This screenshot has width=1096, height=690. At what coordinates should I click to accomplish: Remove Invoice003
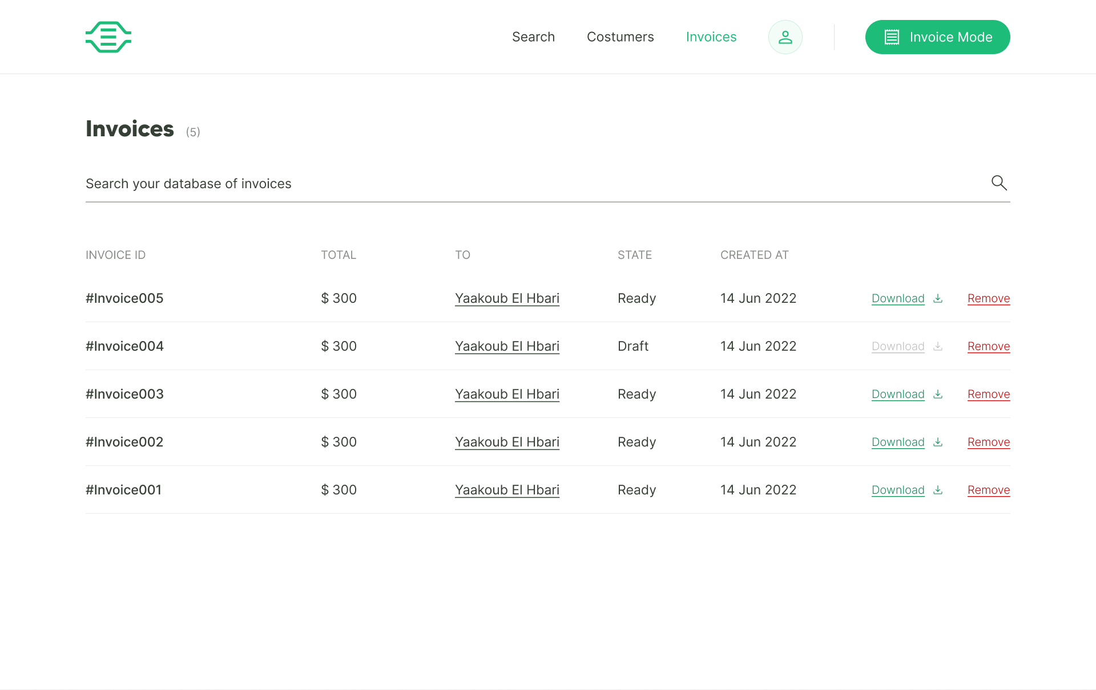(x=989, y=394)
